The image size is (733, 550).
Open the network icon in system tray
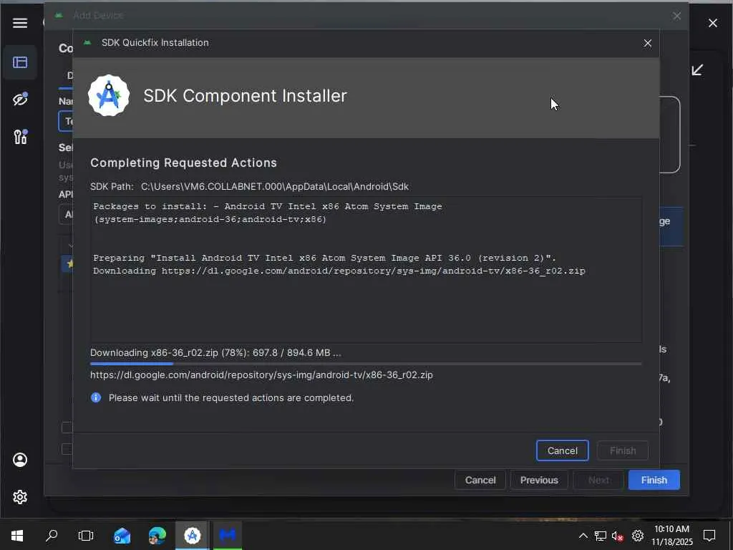point(601,536)
